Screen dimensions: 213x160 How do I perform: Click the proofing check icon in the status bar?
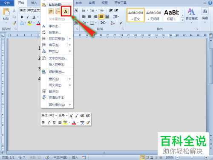tap(47, 157)
